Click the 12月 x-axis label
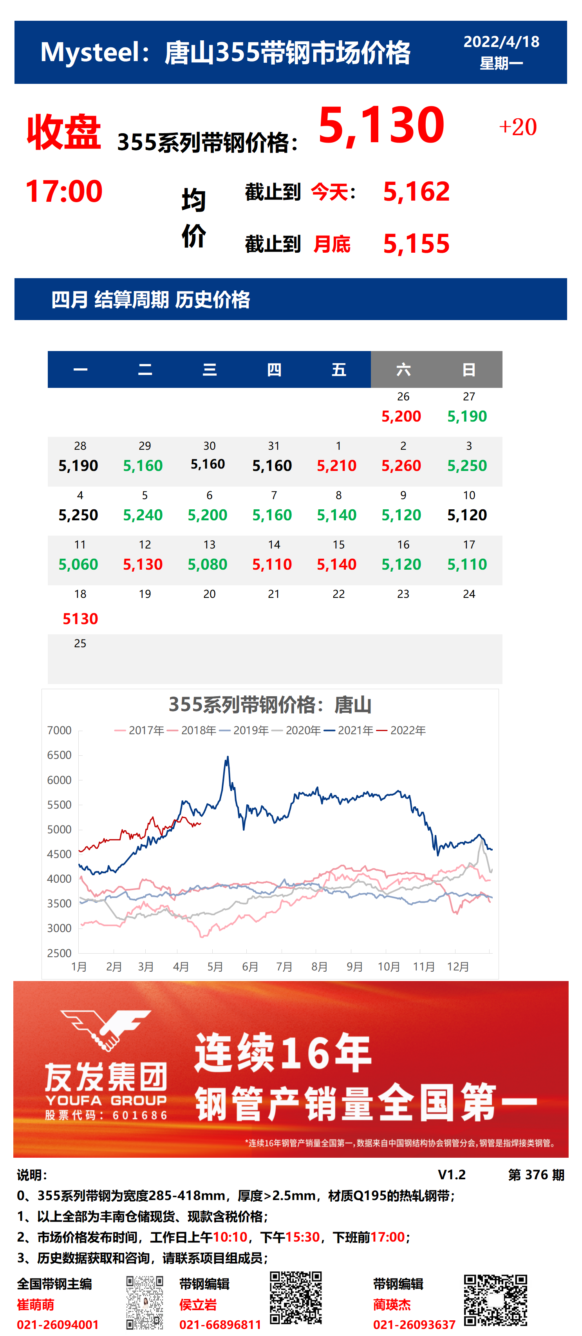 (458, 967)
